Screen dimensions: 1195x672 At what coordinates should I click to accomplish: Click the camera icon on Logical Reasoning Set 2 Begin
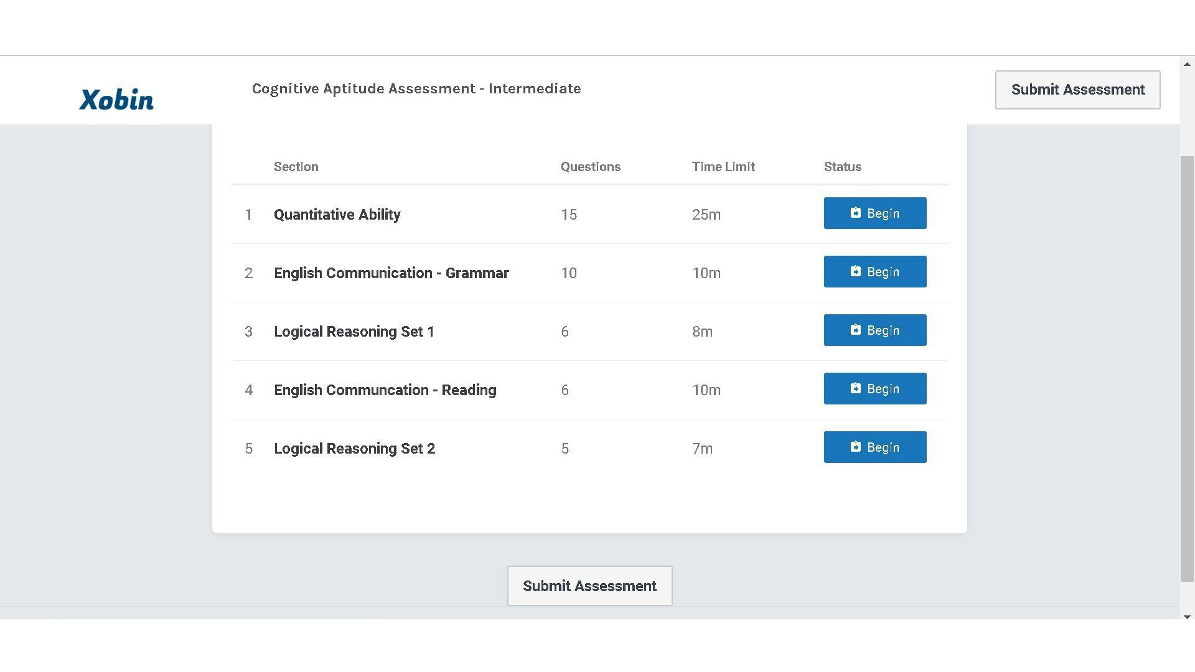(x=857, y=447)
